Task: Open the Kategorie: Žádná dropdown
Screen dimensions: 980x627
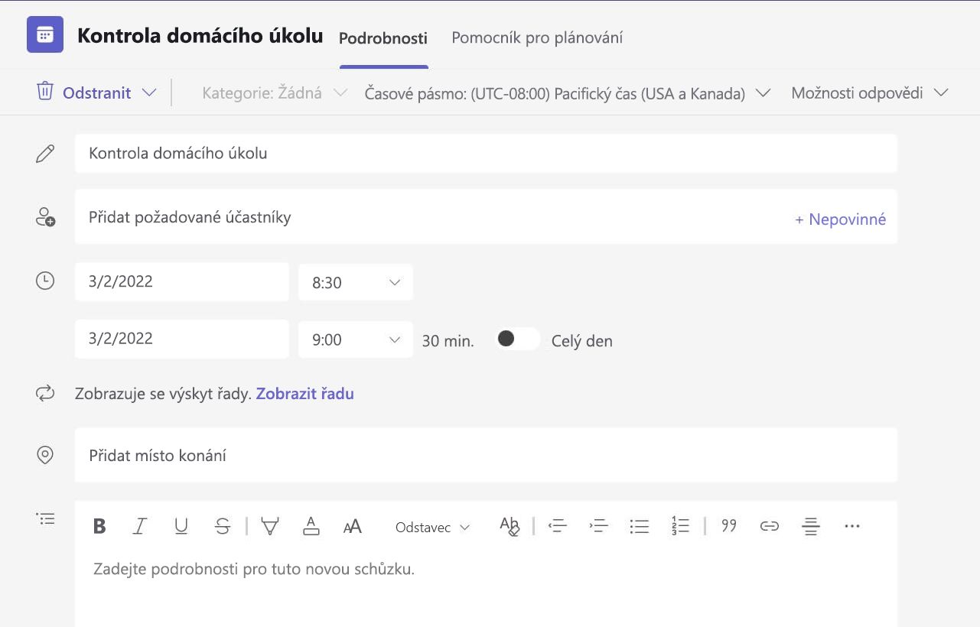Action: pyautogui.click(x=275, y=93)
